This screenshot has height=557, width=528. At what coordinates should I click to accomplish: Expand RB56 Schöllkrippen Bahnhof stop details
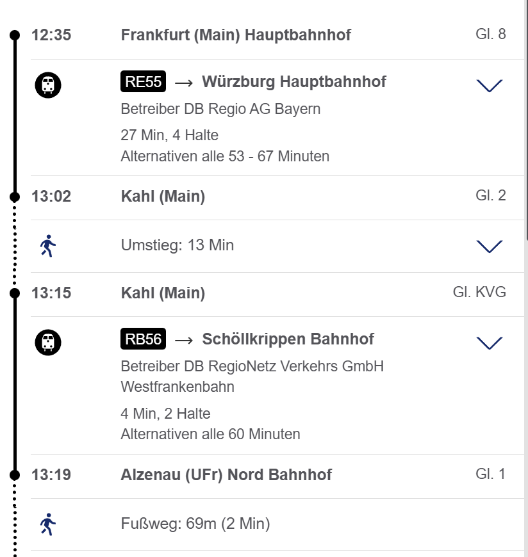(490, 343)
